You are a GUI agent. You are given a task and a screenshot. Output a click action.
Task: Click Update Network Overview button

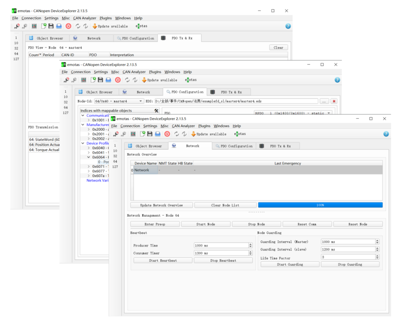coord(162,205)
